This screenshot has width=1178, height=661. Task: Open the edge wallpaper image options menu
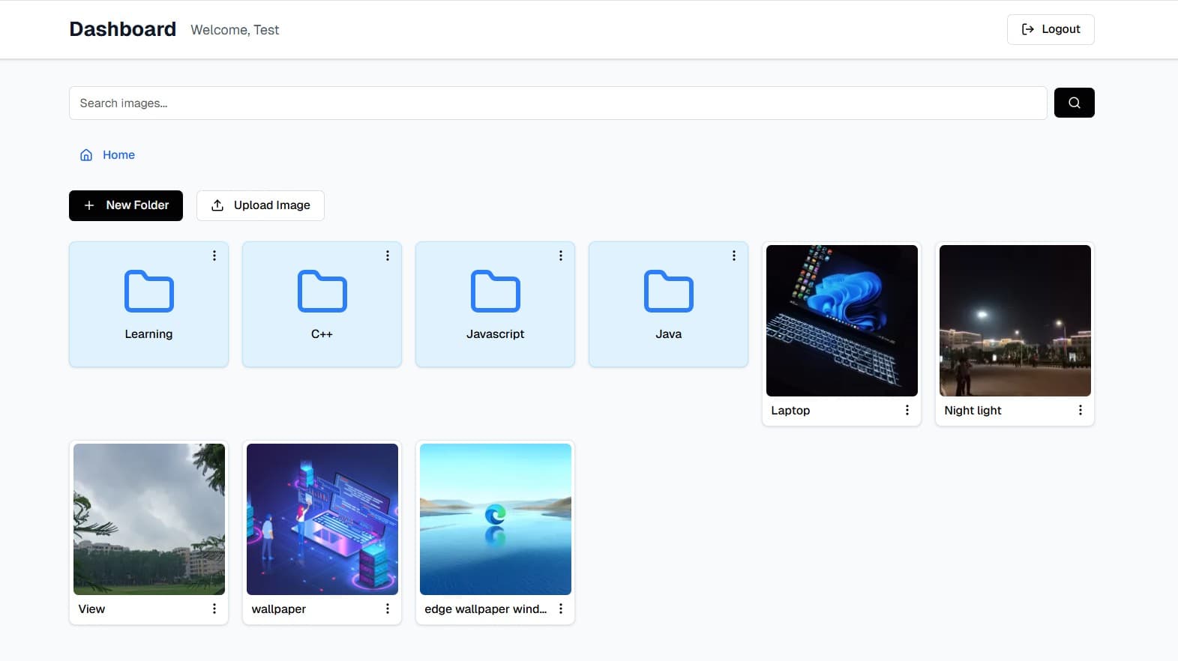tap(561, 609)
